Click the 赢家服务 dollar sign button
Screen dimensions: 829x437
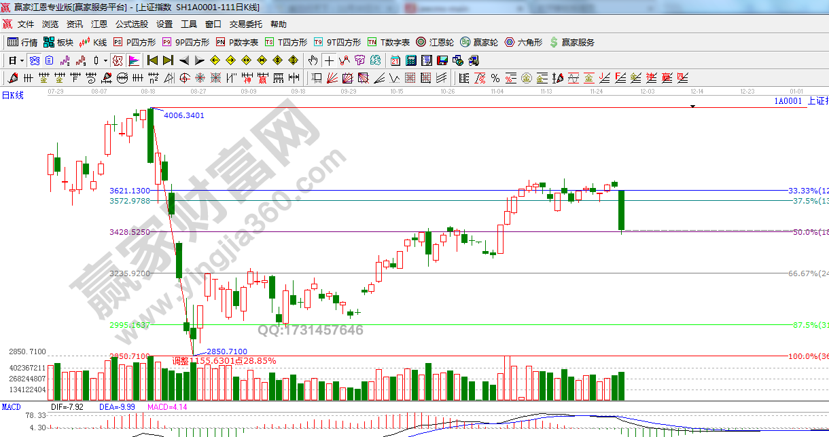(x=571, y=42)
